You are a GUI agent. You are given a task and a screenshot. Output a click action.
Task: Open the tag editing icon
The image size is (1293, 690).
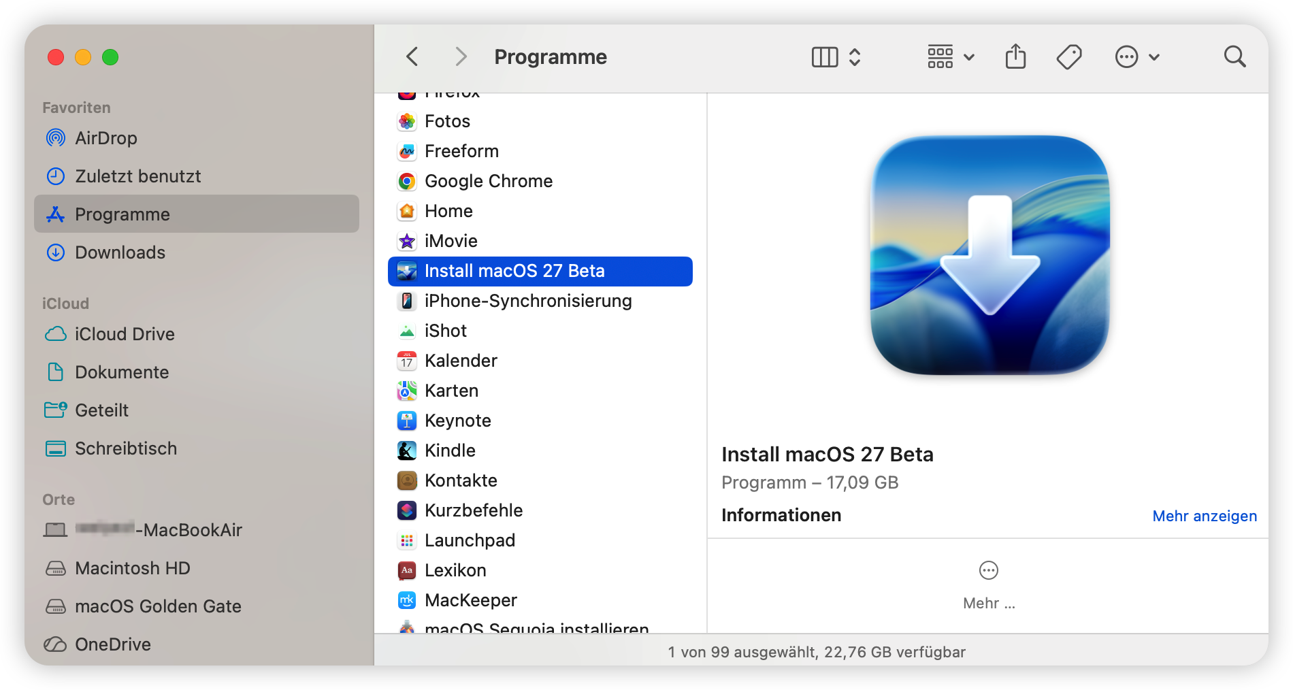(1069, 57)
